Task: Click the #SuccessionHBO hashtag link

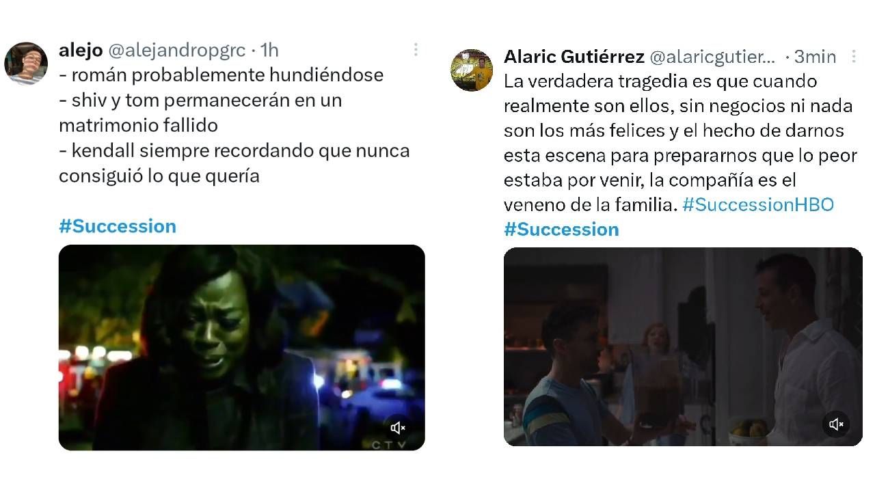Action: [758, 204]
